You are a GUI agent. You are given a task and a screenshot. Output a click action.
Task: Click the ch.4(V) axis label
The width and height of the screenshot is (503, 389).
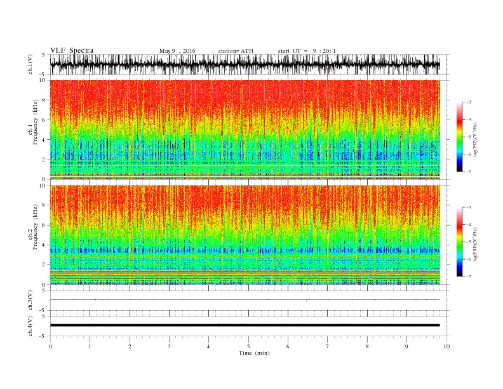(30, 326)
